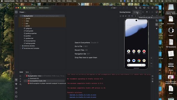This screenshot has height=100, width=177.
Task: Toggle scroll-to-end icon in build output
Action: (x=152, y=79)
